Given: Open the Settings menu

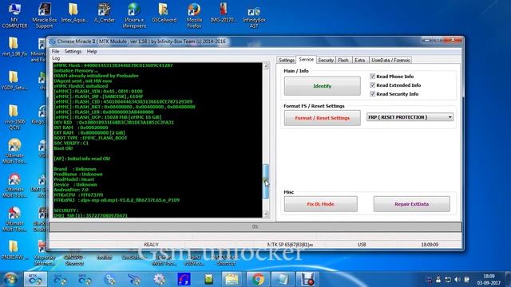Looking at the screenshot, I should click(x=73, y=51).
